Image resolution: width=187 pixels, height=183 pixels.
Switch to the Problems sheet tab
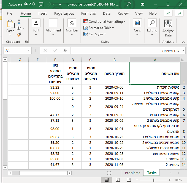pos(132,173)
